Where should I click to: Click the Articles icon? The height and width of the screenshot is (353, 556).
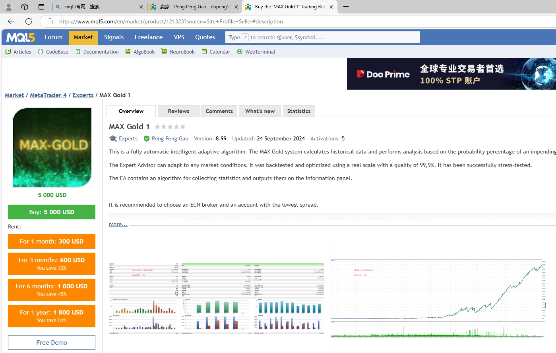tap(8, 52)
